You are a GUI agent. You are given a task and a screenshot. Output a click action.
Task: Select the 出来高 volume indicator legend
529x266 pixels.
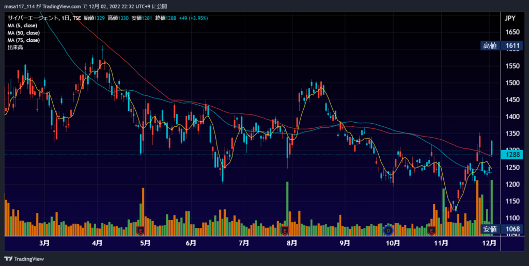(x=15, y=48)
